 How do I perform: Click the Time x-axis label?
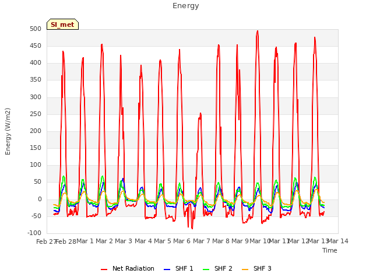click(330, 250)
